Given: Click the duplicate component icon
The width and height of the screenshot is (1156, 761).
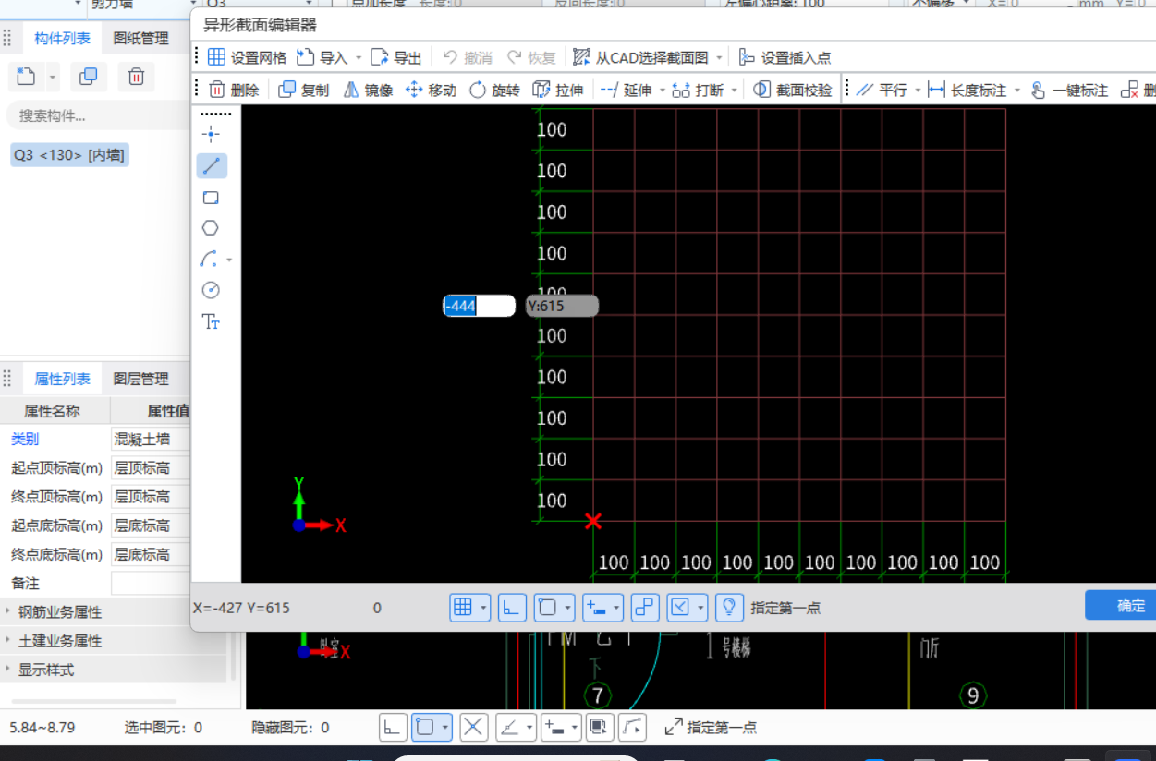Looking at the screenshot, I should point(89,77).
